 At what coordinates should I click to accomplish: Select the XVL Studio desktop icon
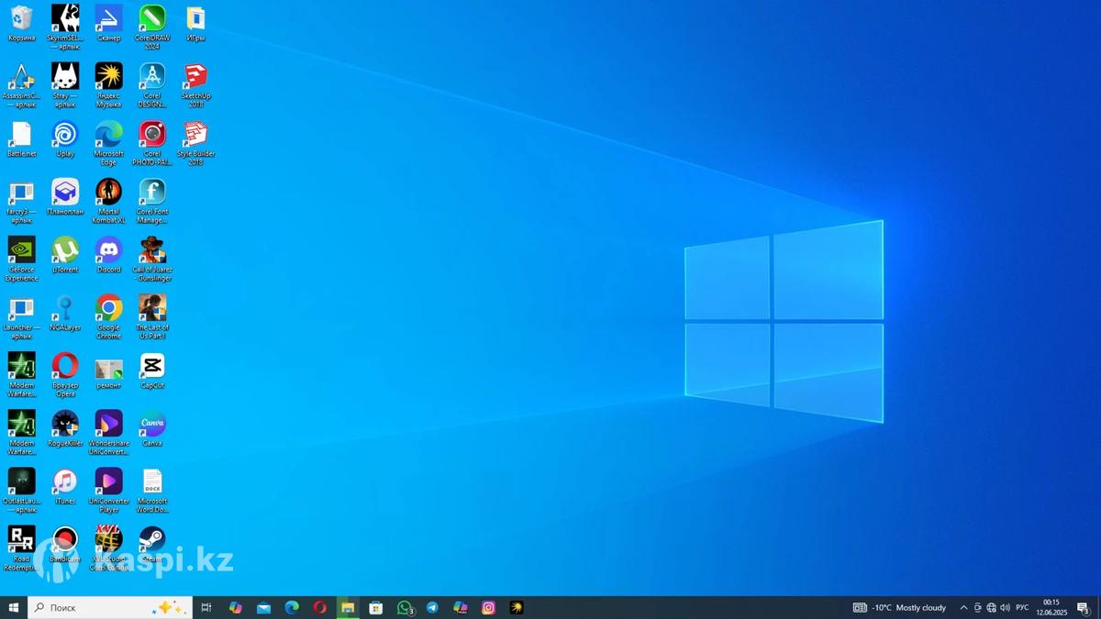(x=108, y=548)
